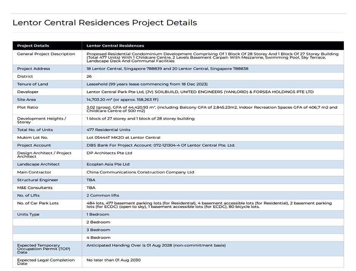Click the Lentor Central Residences column header

click(x=115, y=46)
